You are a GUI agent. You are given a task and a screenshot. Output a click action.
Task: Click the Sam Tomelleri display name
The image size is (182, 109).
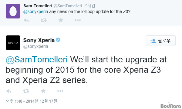[x=38, y=6]
